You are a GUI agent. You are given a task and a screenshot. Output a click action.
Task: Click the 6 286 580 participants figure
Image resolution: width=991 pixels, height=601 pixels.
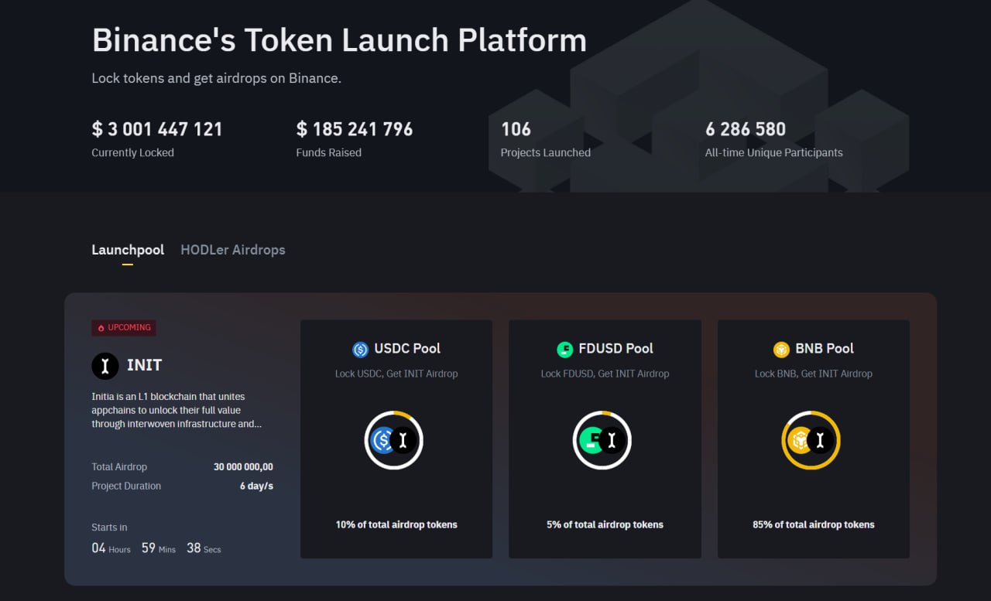[746, 129]
